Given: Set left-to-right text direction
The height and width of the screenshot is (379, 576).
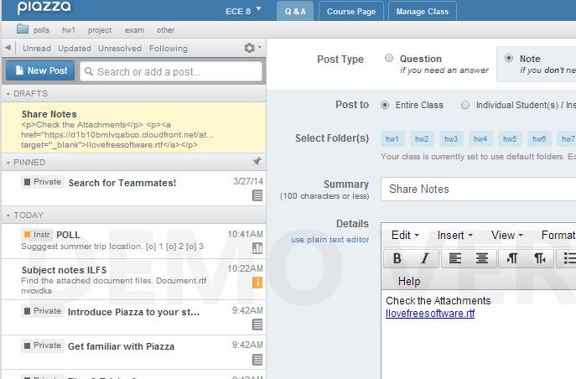Looking at the screenshot, I should coord(512,258).
